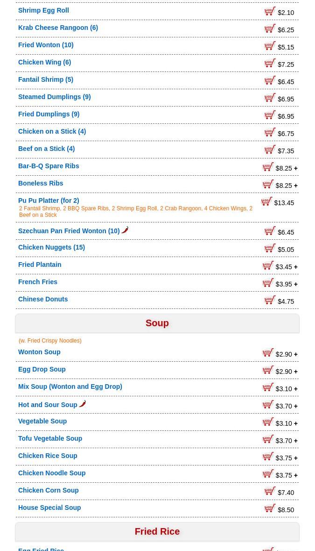Click add-cart icon for Krab Cheese Rangoon
The width and height of the screenshot is (315, 551).
pos(270,29)
